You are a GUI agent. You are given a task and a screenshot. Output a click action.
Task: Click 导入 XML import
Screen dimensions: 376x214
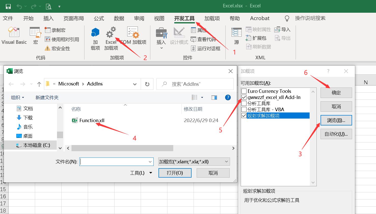(282, 30)
